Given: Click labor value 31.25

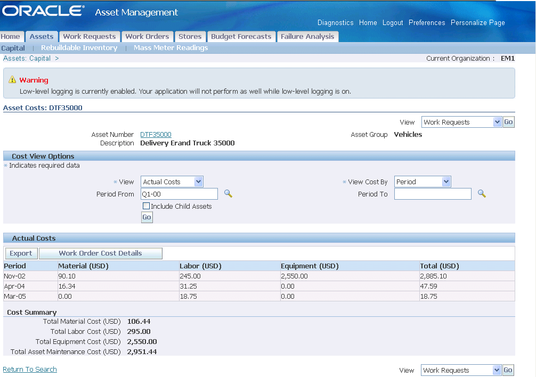Looking at the screenshot, I should [x=189, y=286].
